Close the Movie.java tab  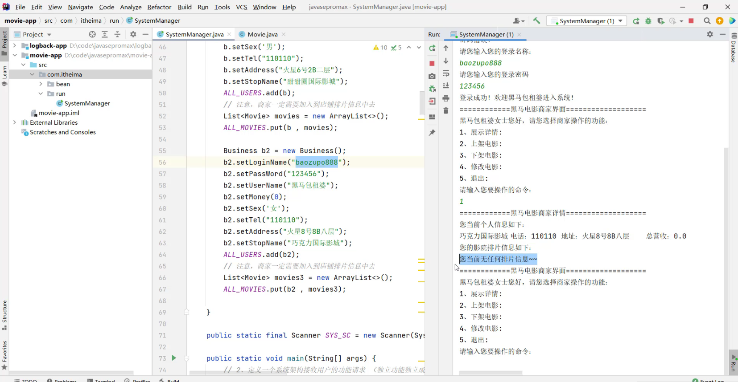pyautogui.click(x=284, y=34)
